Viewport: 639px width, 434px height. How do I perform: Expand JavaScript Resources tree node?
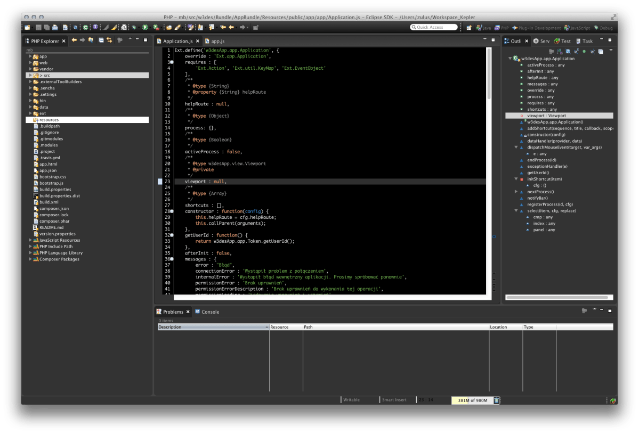[30, 240]
